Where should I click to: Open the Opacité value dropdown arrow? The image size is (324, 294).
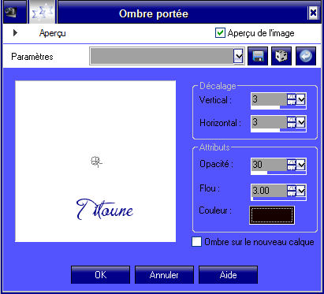[301, 165]
